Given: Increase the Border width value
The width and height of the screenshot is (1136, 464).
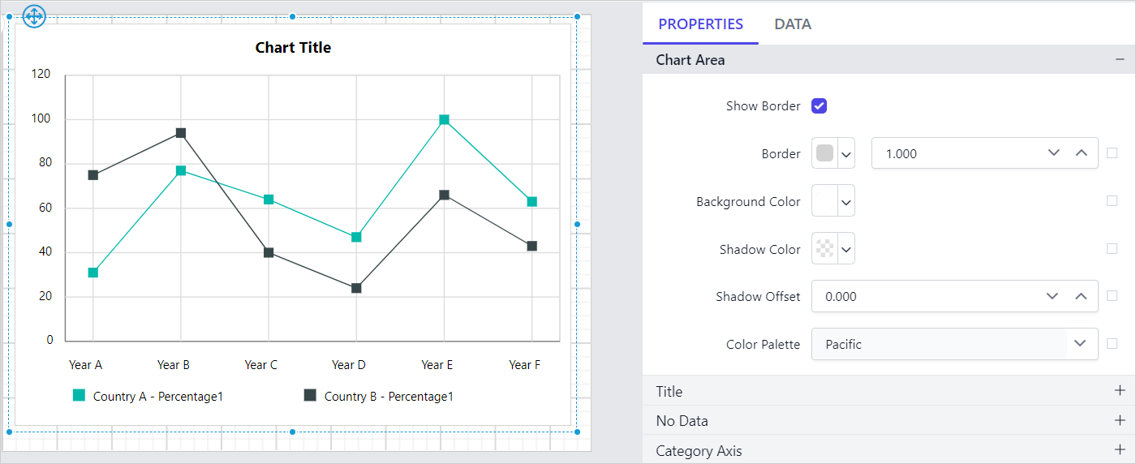Looking at the screenshot, I should click(1081, 153).
